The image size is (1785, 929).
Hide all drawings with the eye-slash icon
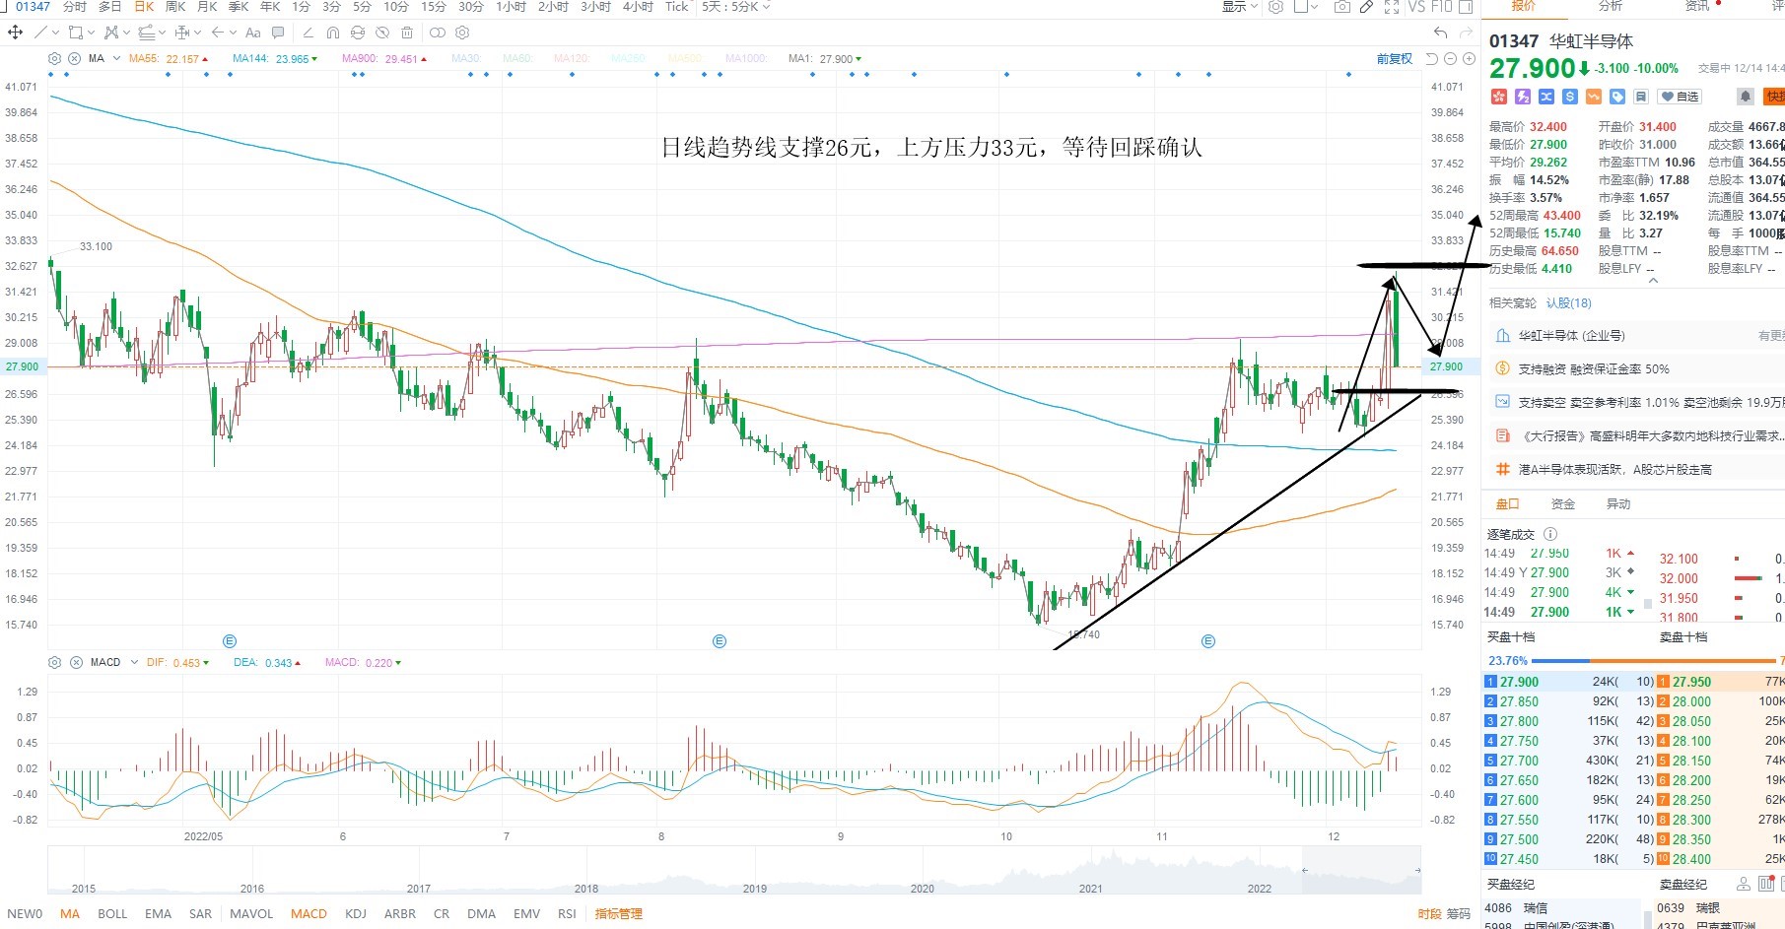[x=383, y=33]
